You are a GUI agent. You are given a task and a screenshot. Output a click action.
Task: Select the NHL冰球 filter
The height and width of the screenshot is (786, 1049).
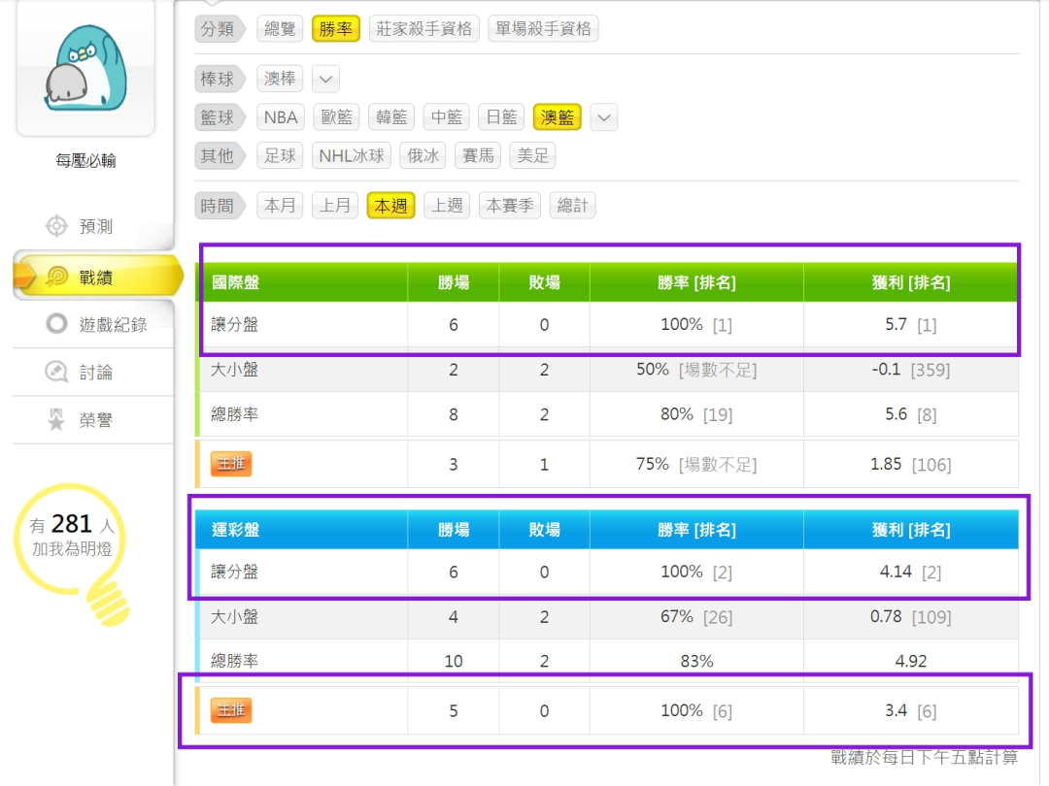pos(352,155)
